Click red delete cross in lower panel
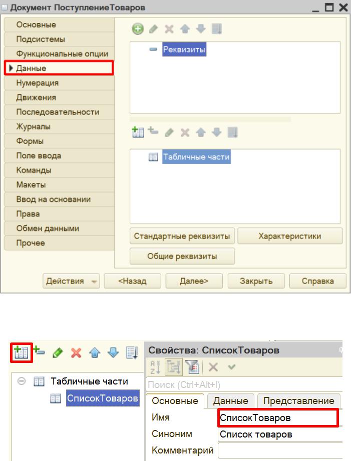 (x=76, y=352)
